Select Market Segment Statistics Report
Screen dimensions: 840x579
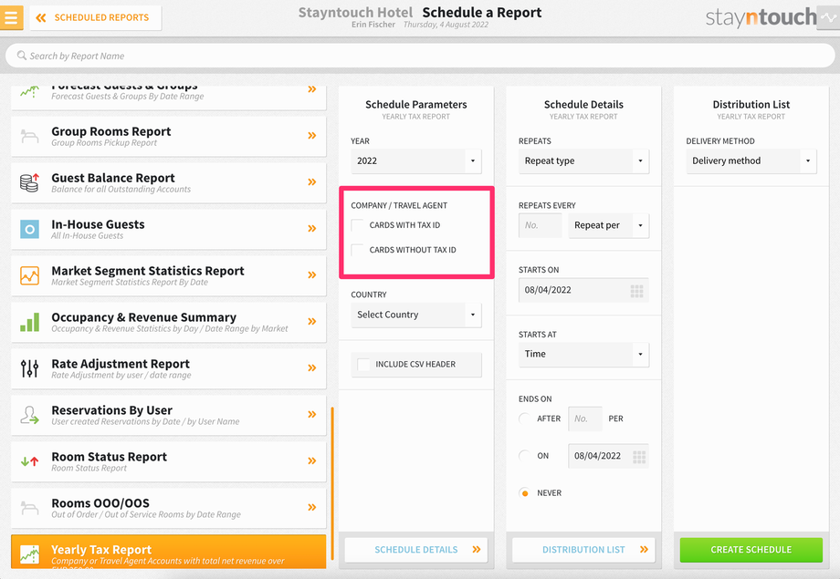coord(168,275)
